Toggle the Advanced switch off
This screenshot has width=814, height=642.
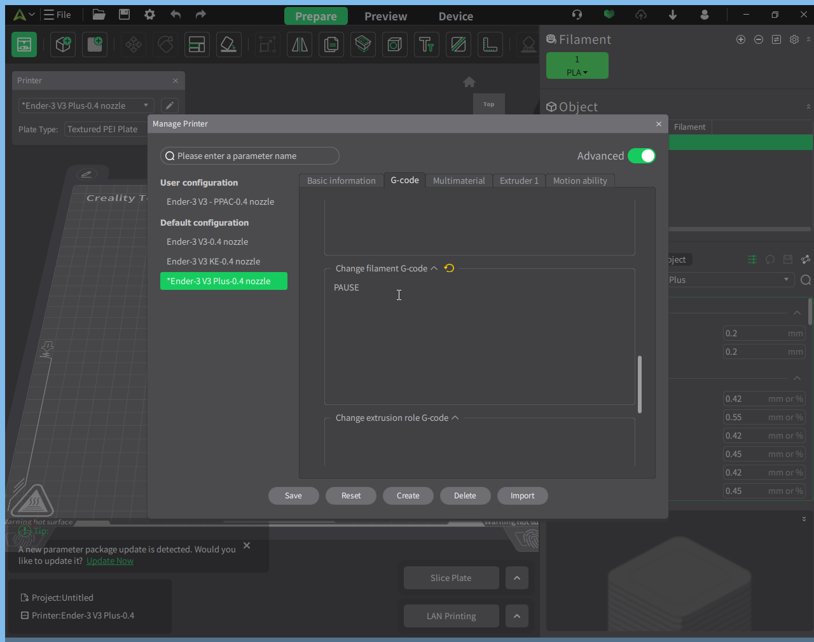[x=641, y=156]
